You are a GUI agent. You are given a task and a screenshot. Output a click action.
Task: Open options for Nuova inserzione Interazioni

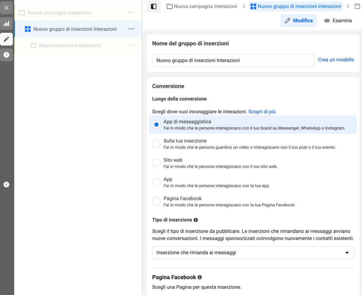coord(131,45)
